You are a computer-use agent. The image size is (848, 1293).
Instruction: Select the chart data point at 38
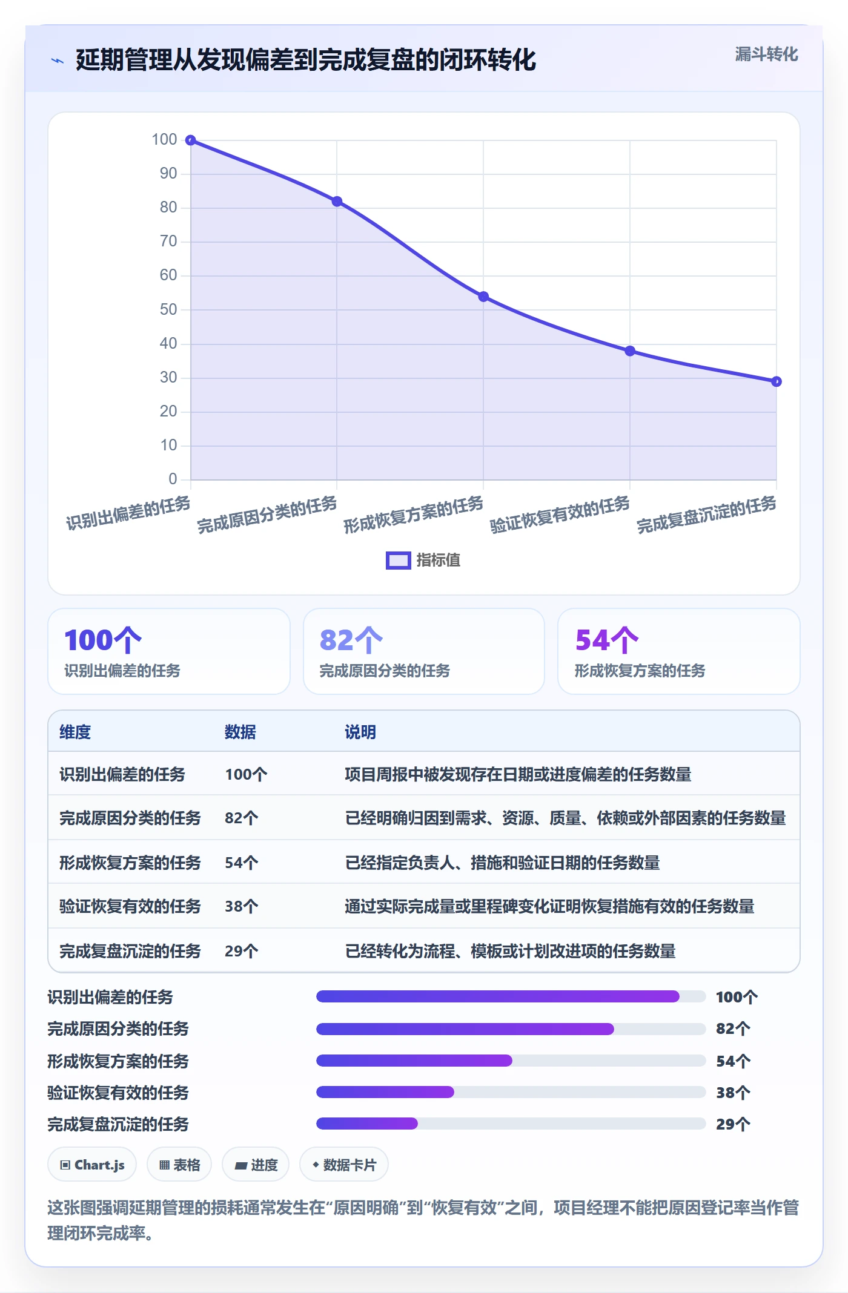click(x=630, y=351)
